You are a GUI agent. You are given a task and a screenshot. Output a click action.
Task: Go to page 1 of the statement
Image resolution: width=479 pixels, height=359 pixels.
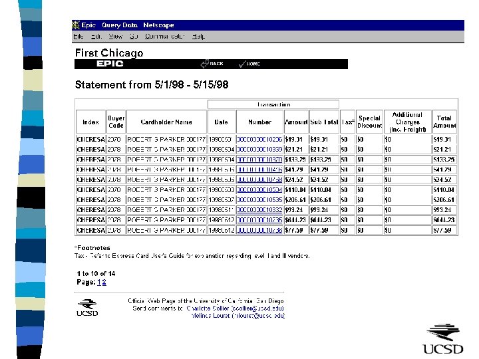pyautogui.click(x=99, y=282)
